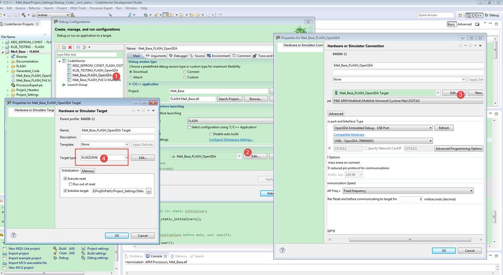Select the Download debug session type
The width and height of the screenshot is (503, 275).
coord(130,72)
